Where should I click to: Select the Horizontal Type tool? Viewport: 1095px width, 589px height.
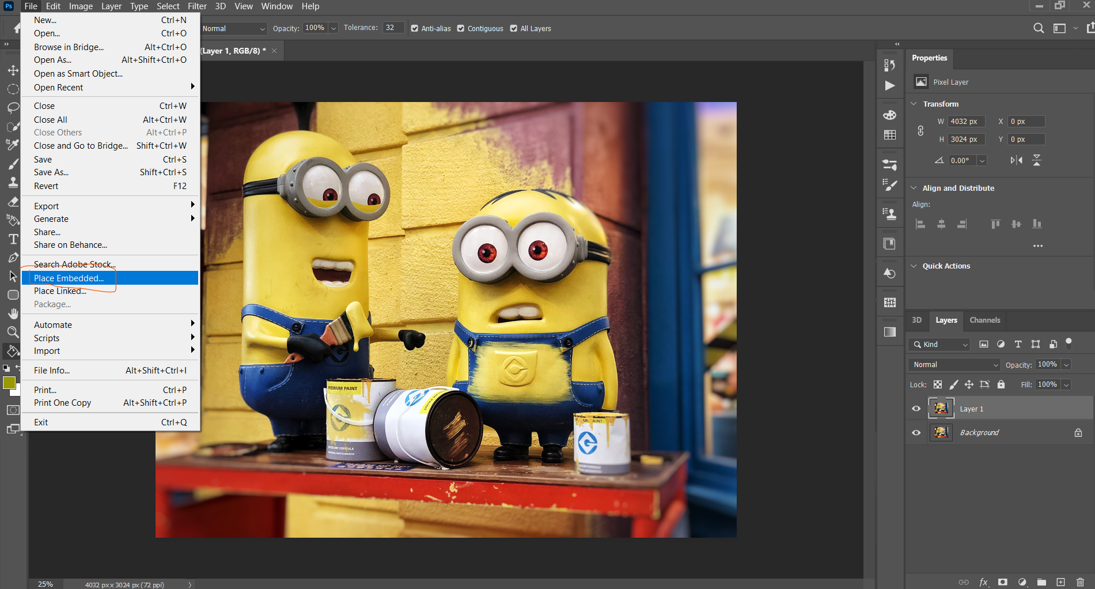coord(13,239)
